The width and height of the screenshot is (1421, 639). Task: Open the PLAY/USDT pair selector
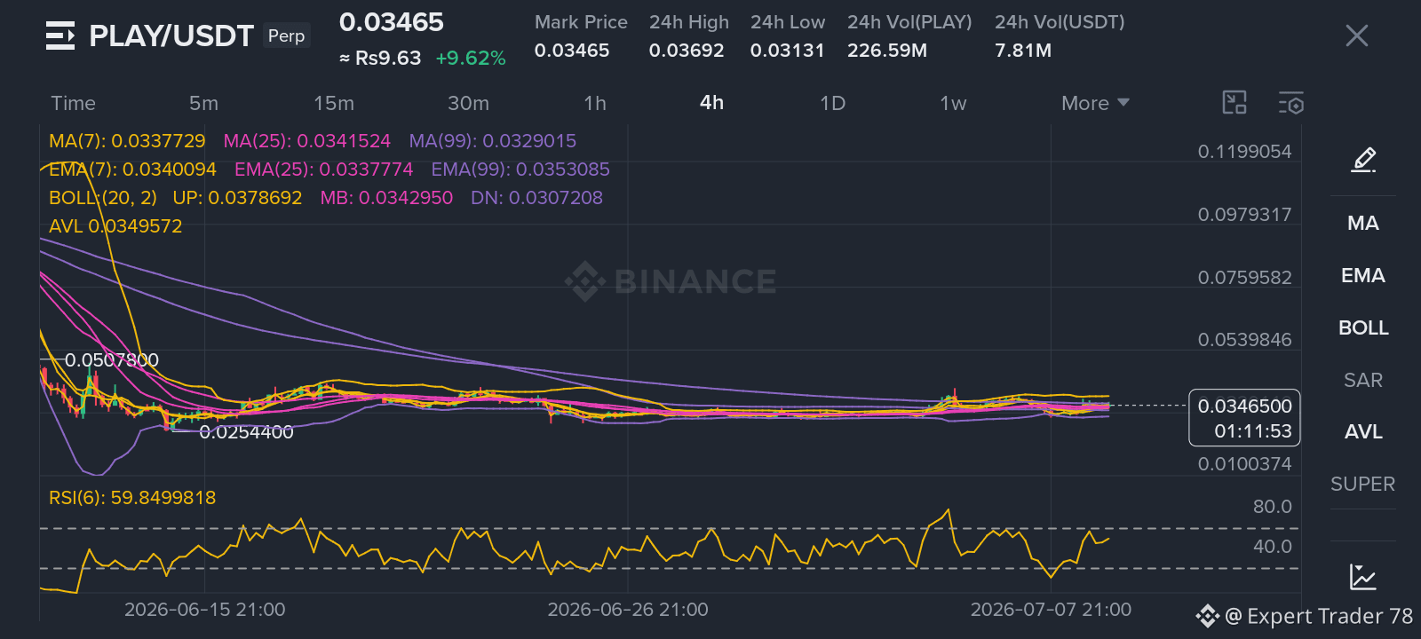[x=171, y=36]
